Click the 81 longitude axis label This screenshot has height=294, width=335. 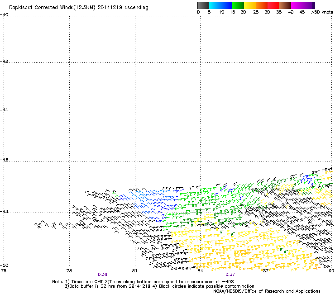click(134, 271)
